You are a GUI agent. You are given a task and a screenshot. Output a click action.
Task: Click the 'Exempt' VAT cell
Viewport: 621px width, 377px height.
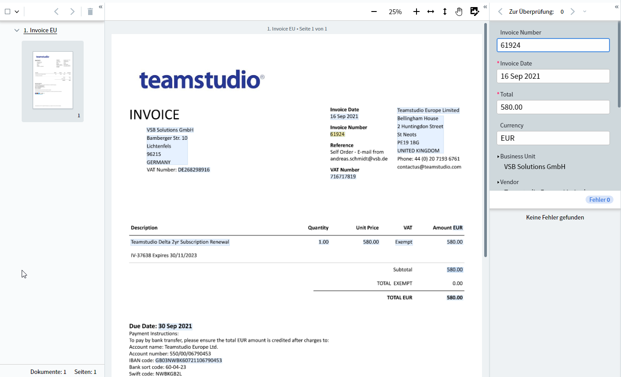click(x=404, y=242)
